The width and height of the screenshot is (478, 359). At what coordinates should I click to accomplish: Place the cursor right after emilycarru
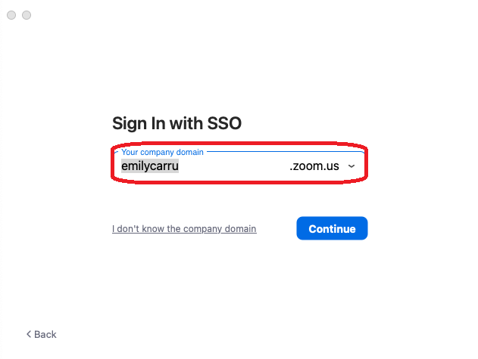click(179, 166)
